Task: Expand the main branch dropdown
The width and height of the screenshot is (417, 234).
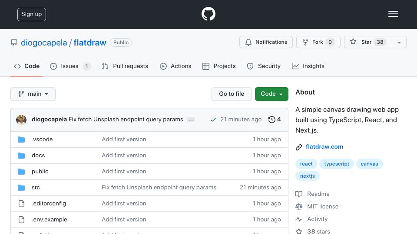Action: [x=33, y=94]
